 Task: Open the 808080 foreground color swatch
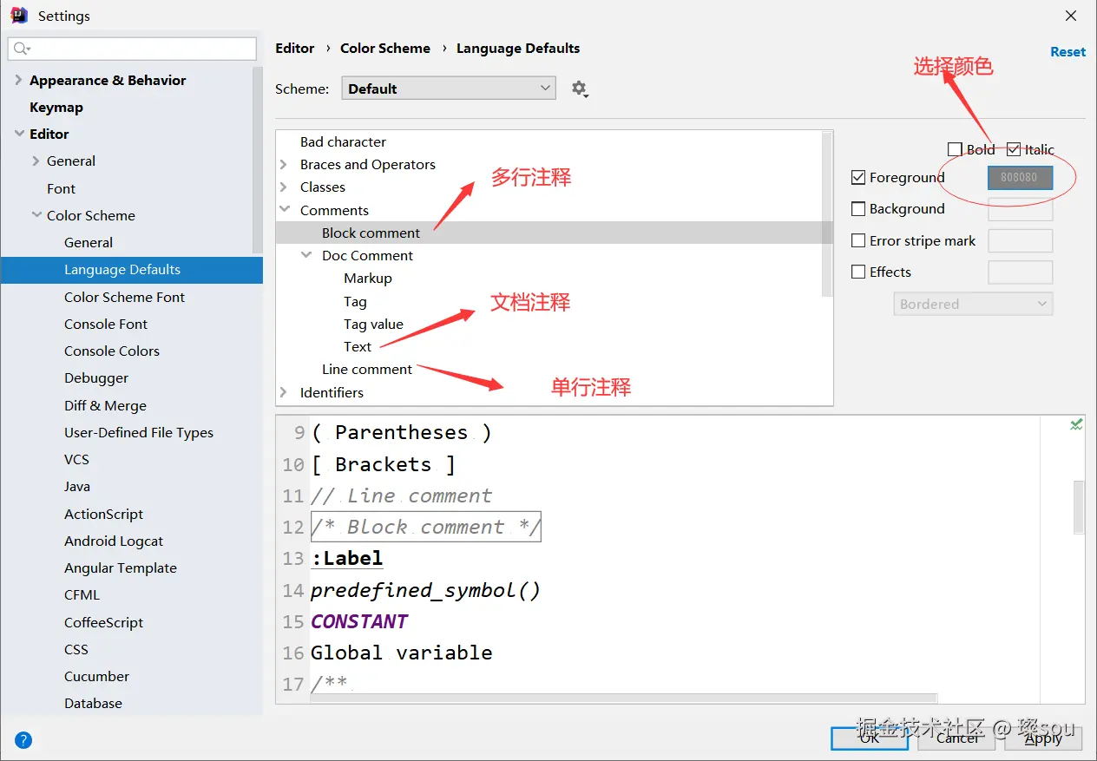tap(1020, 177)
